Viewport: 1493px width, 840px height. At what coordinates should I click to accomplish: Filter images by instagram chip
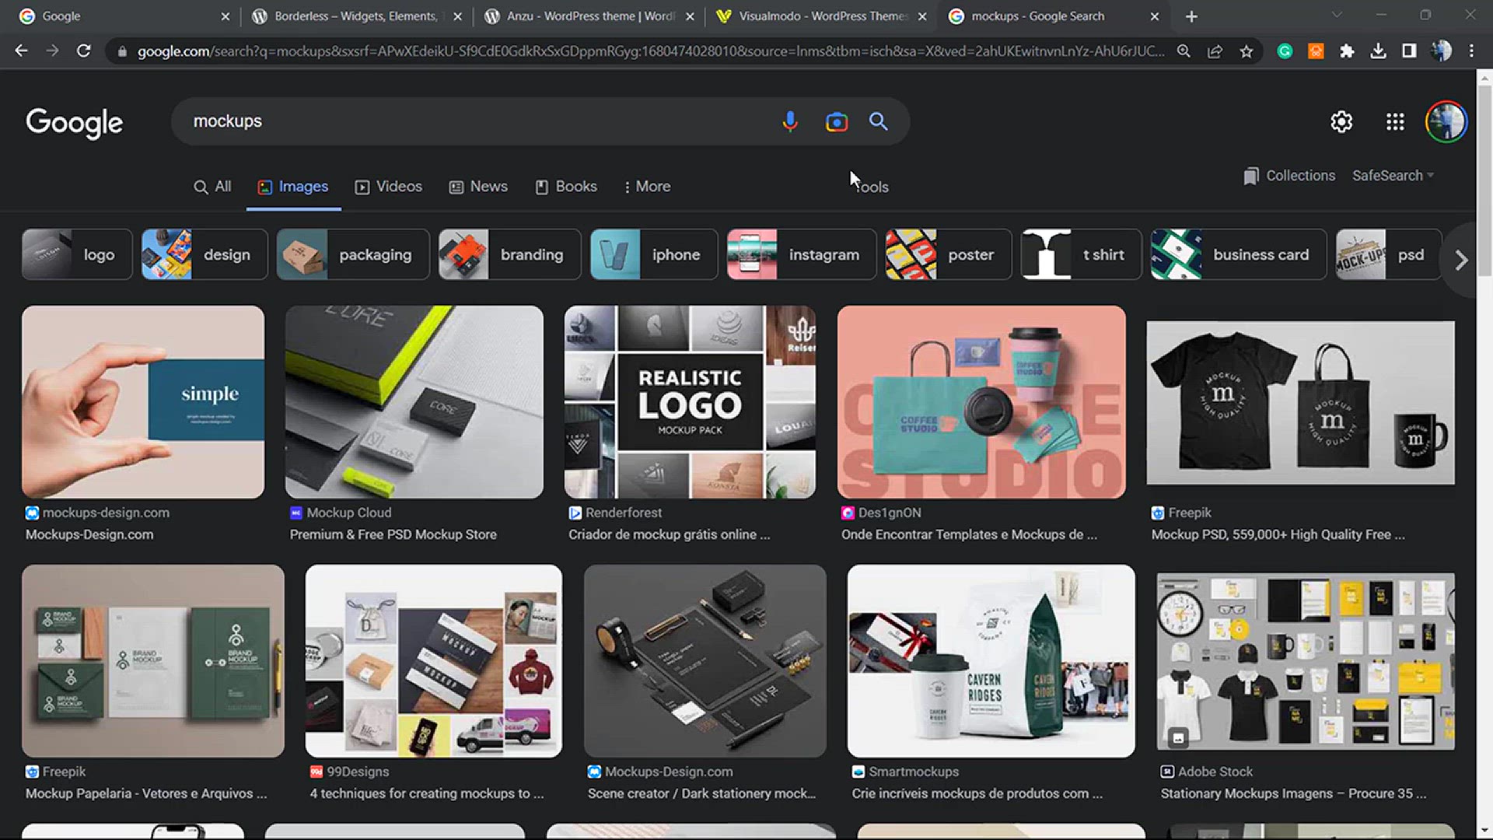click(x=802, y=254)
